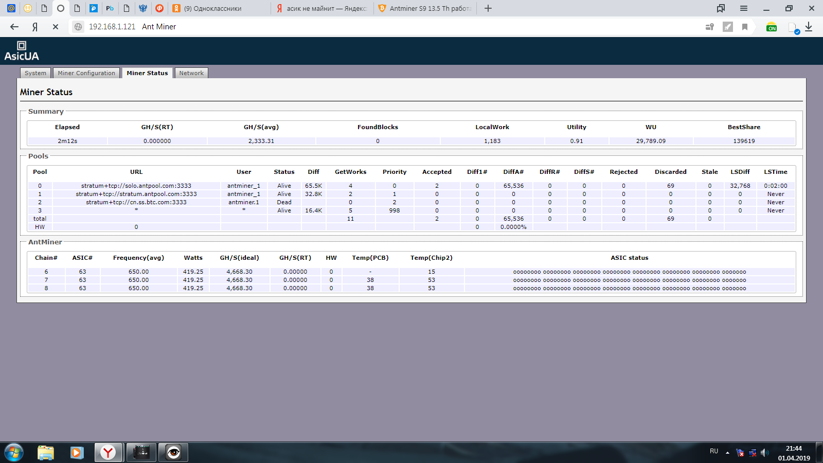Click the stratum.antpool.com:3333 pool URL
This screenshot has height=463, width=823.
click(x=136, y=194)
